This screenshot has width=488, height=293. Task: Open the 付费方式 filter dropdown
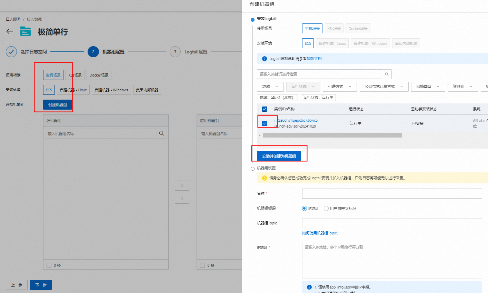click(340, 87)
